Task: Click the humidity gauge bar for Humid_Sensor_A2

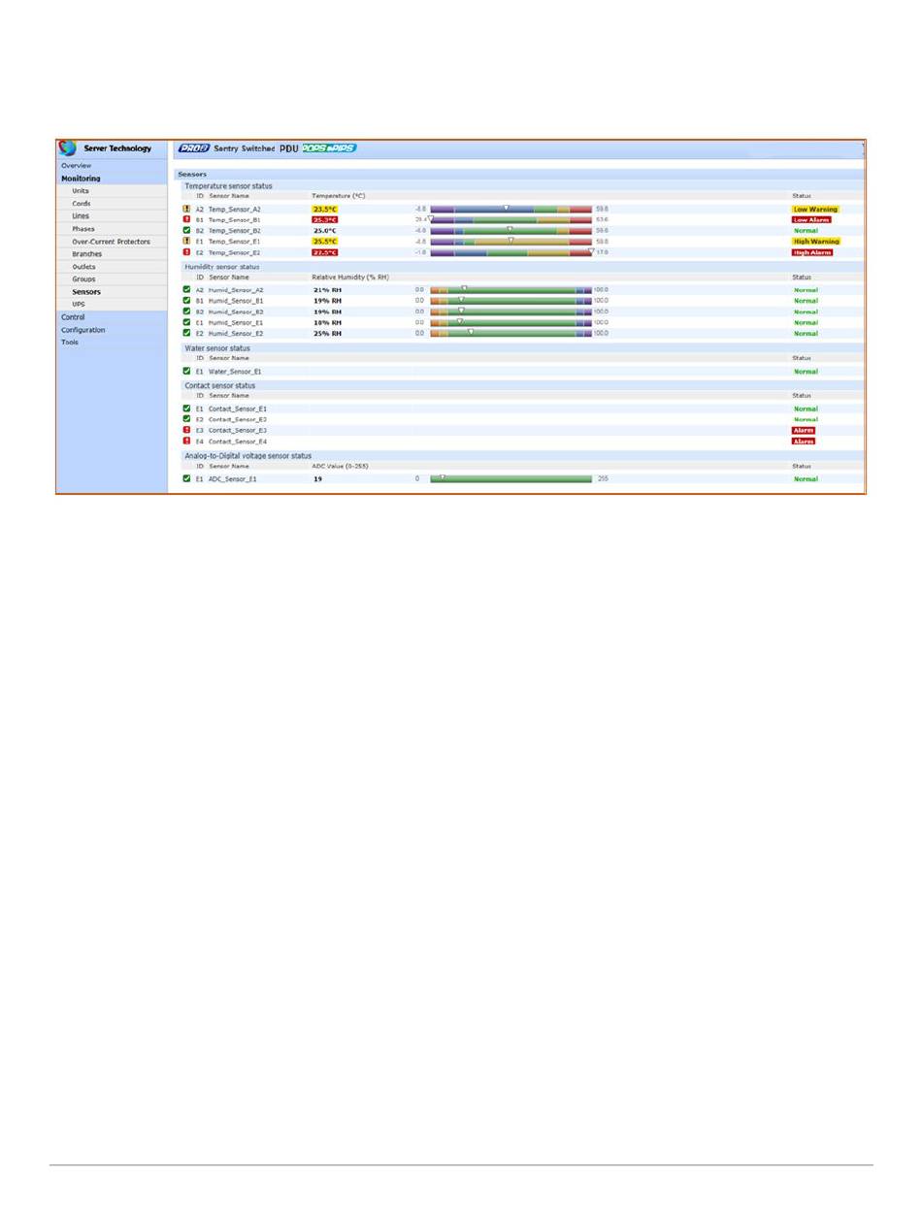Action: [x=510, y=290]
